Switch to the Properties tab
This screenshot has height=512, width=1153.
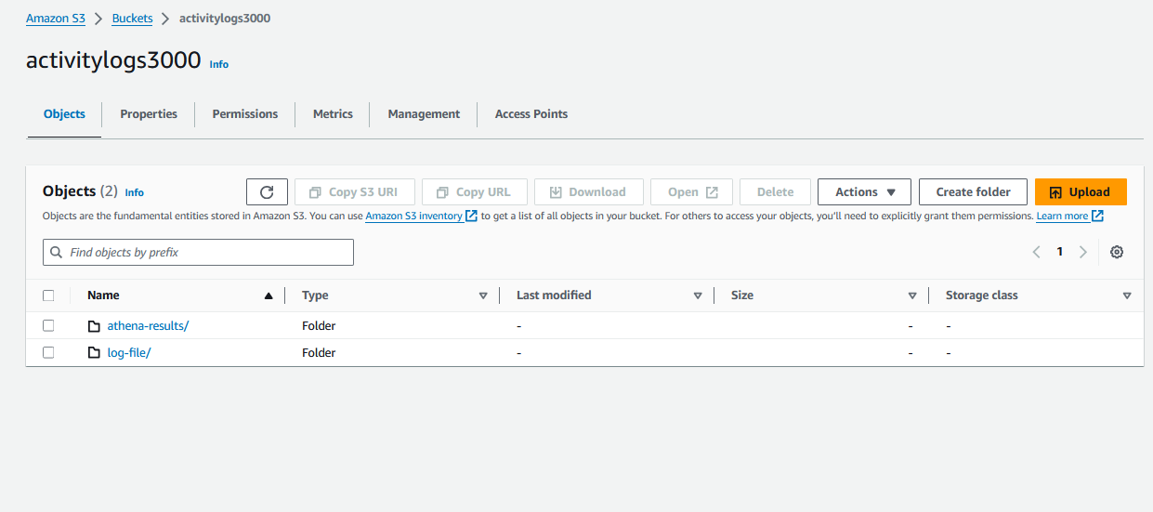pos(149,114)
